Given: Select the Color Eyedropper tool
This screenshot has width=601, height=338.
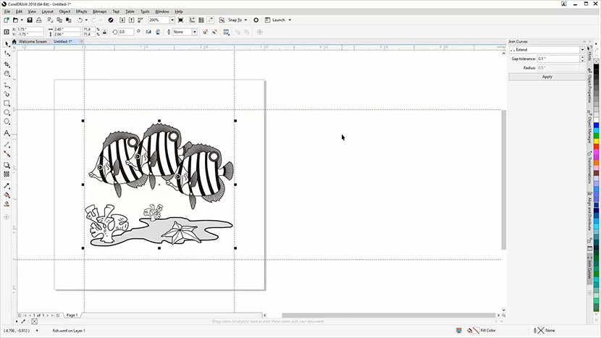Looking at the screenshot, I should pyautogui.click(x=7, y=185).
